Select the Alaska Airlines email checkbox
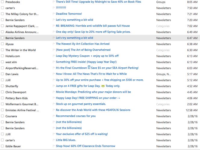Screen dimensions: 200x150 coord(3,32)
